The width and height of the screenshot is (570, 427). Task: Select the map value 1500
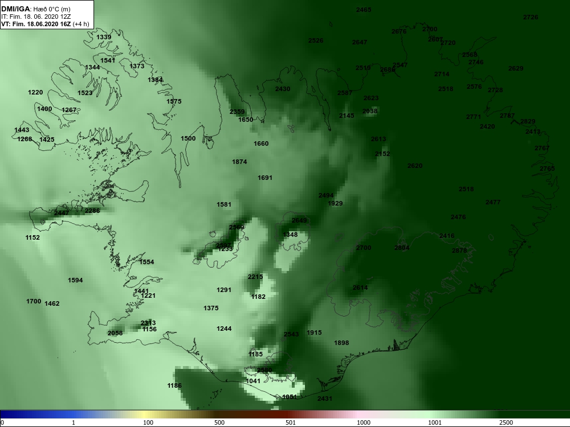click(188, 138)
